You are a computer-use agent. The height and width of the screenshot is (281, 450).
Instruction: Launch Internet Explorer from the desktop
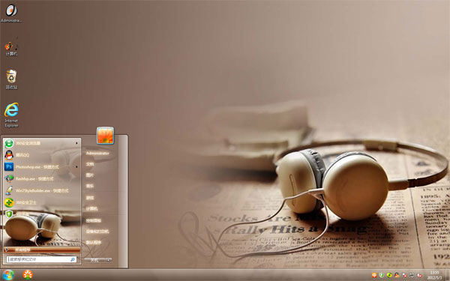[x=11, y=115]
